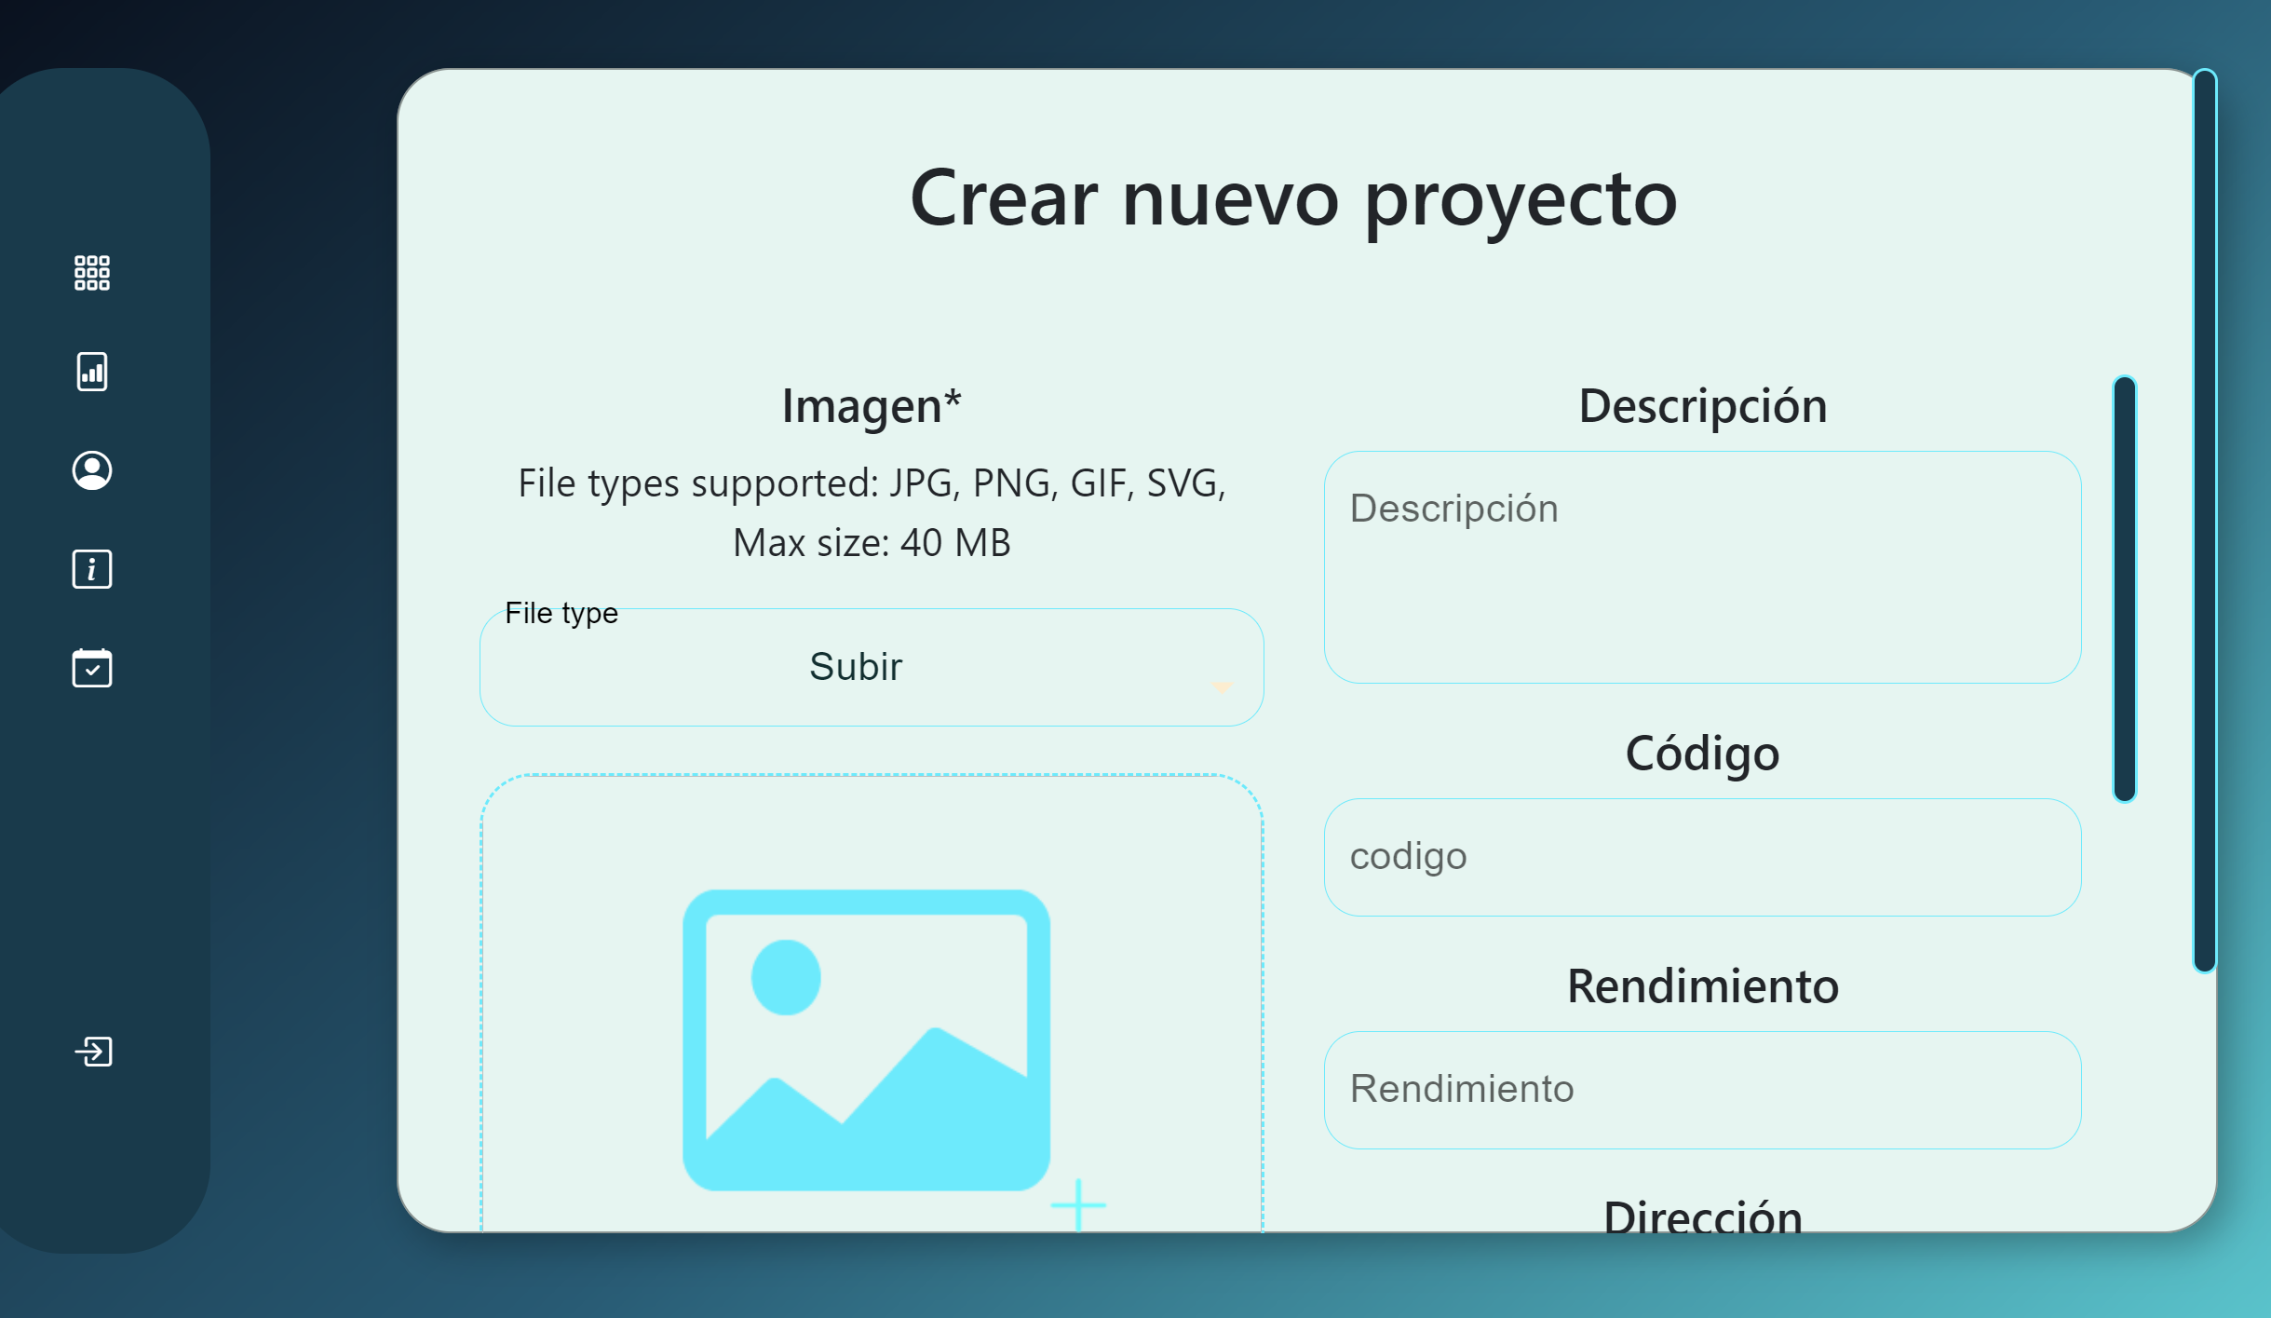
Task: Click the outer page scrollbar thumb
Action: (2204, 521)
